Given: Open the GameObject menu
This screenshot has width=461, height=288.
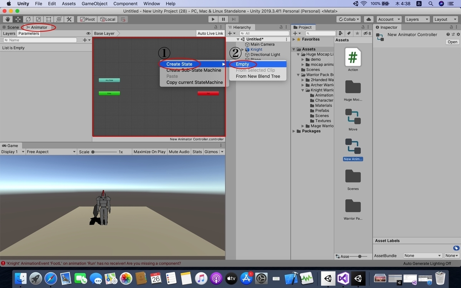Looking at the screenshot, I should pyautogui.click(x=95, y=3).
